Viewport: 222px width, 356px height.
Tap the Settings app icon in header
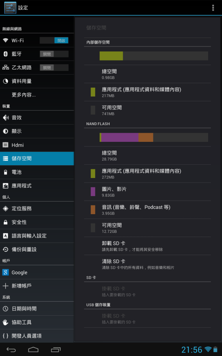[10, 8]
